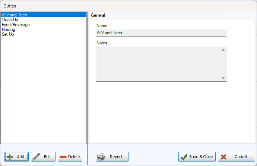257x166 pixels.
Task: Click the red X Cancel icon
Action: (x=224, y=157)
